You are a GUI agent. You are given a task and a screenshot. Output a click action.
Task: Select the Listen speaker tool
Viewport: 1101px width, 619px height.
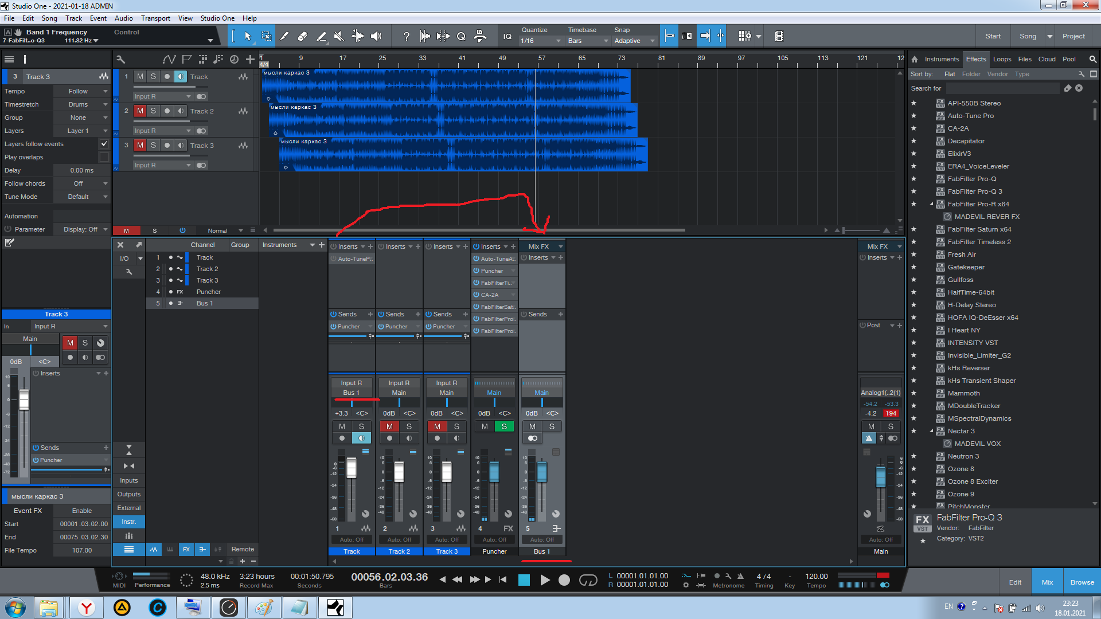pyautogui.click(x=376, y=36)
